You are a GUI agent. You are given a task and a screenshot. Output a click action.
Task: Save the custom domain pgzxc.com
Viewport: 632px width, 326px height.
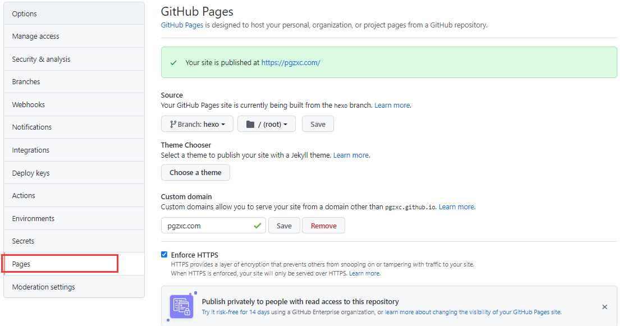coord(284,226)
